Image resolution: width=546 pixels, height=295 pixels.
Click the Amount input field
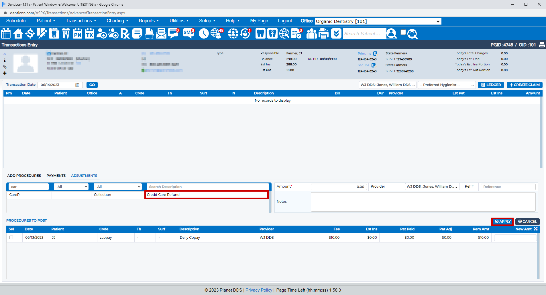click(339, 187)
